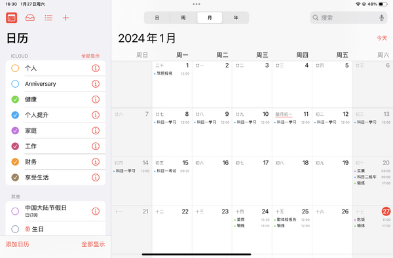Enable the Anniversary calendar checkbox
Viewport: 393px width, 258px height.
click(15, 84)
